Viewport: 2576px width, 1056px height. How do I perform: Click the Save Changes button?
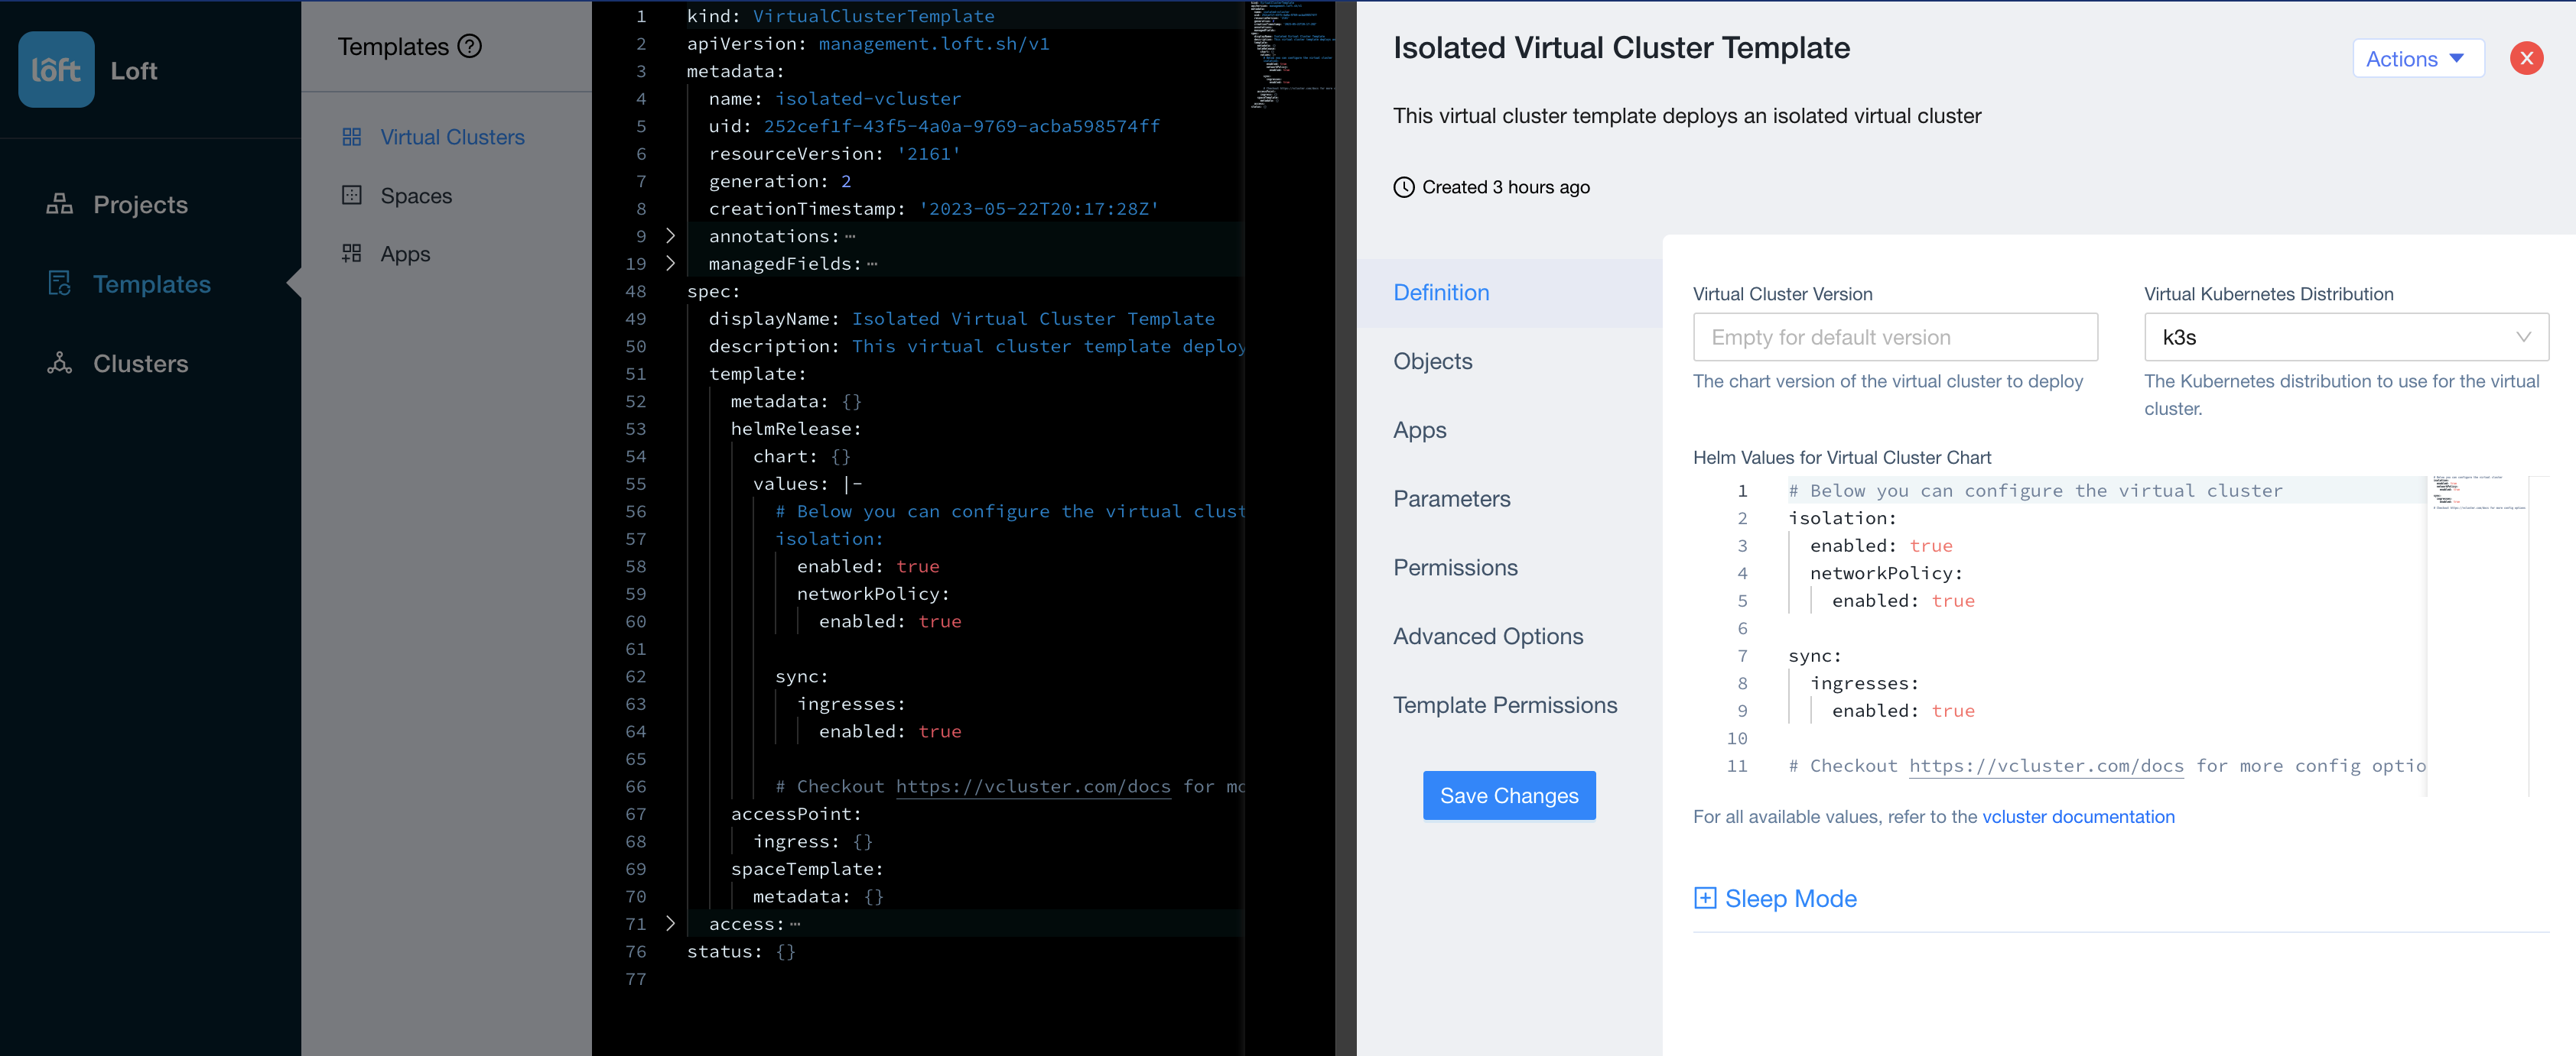(1509, 795)
